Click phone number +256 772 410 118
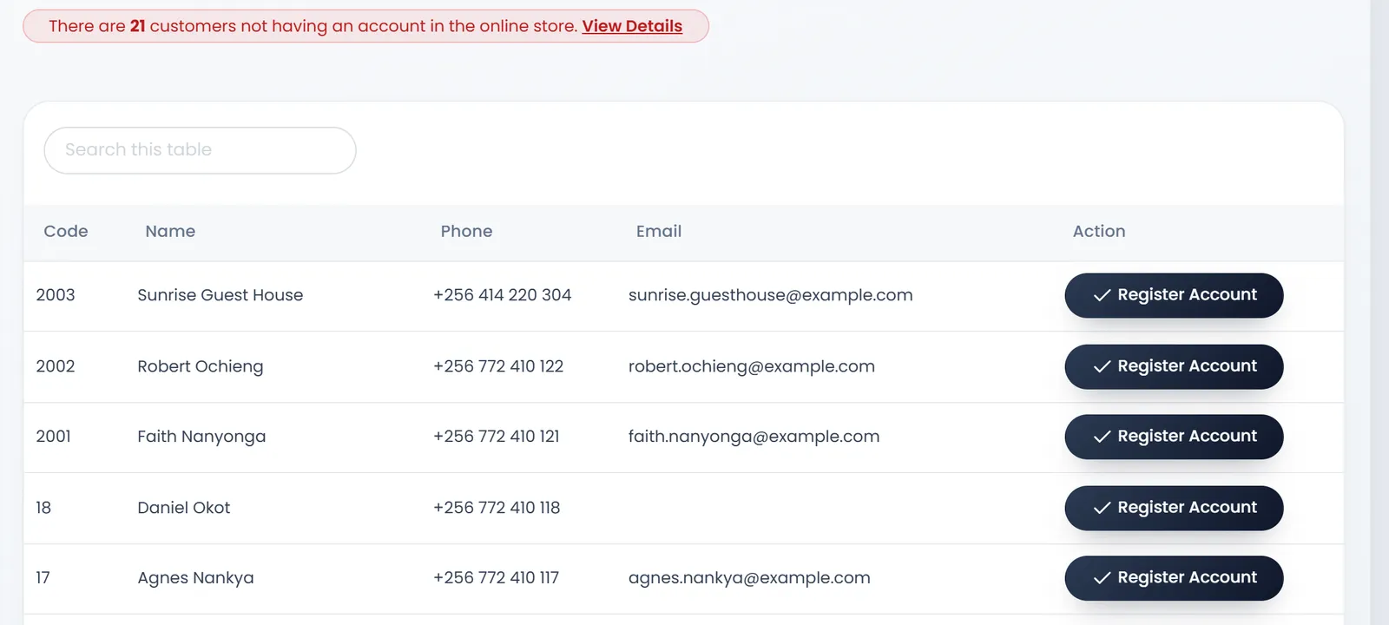1389x625 pixels. point(497,508)
